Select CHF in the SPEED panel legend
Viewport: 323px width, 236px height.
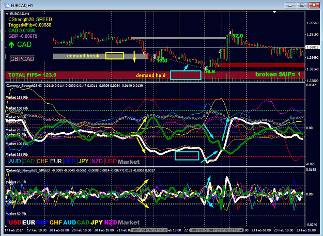coord(56,223)
